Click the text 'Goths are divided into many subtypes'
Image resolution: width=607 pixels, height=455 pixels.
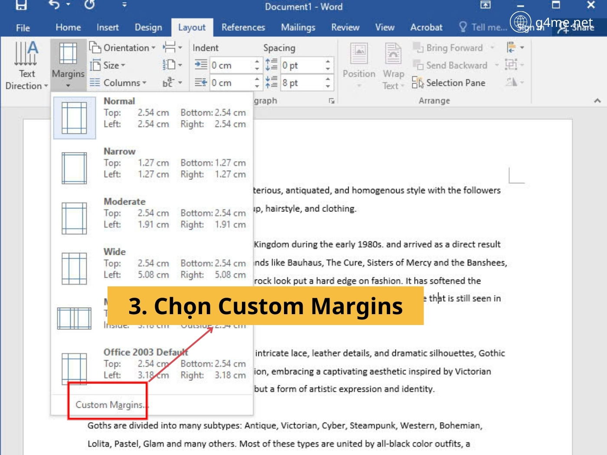(x=165, y=426)
